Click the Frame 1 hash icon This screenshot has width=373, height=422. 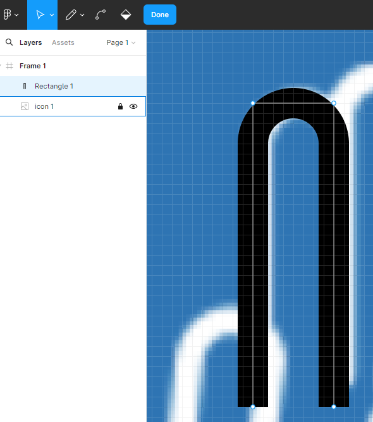(9, 66)
